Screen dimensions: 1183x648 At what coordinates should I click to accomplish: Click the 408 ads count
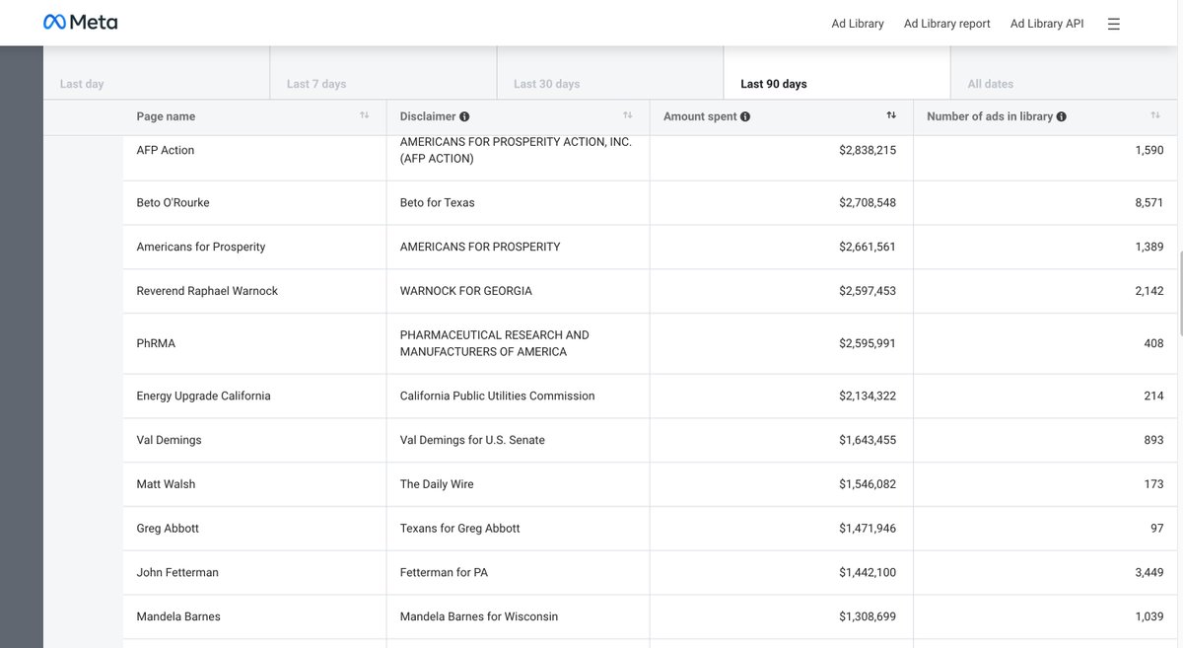(1154, 343)
